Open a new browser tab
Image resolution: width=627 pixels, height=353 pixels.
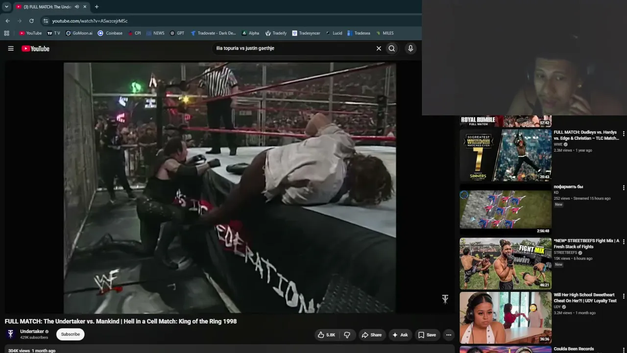96,7
